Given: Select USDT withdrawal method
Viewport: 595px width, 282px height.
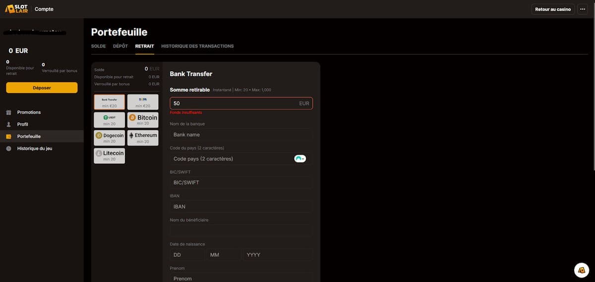Looking at the screenshot, I should (x=109, y=120).
